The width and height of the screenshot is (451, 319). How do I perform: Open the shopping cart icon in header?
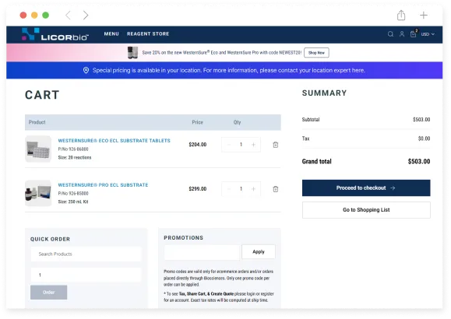click(x=414, y=34)
